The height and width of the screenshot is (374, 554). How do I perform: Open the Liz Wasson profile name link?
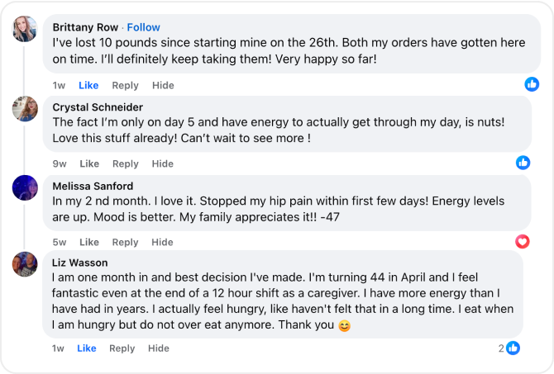click(80, 263)
